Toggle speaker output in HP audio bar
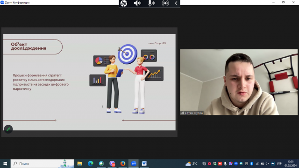 137,3
